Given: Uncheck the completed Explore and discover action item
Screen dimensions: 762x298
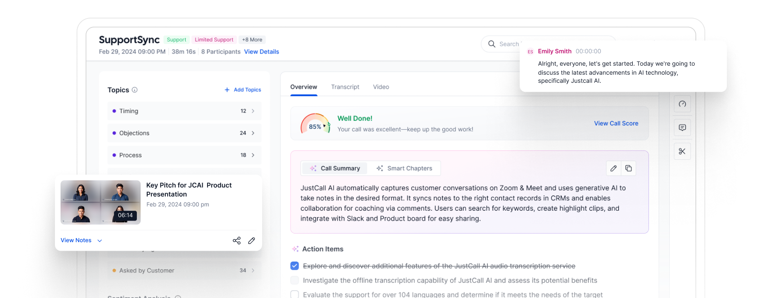Looking at the screenshot, I should pyautogui.click(x=295, y=266).
